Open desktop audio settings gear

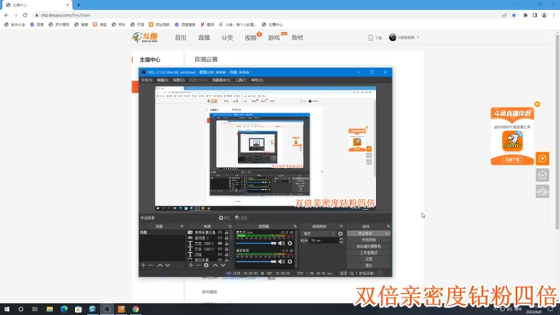tap(290, 261)
